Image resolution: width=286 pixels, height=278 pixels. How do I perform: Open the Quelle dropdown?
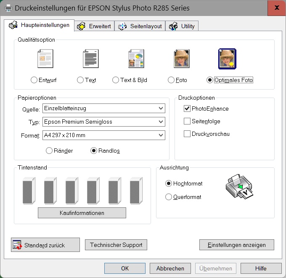click(x=104, y=109)
